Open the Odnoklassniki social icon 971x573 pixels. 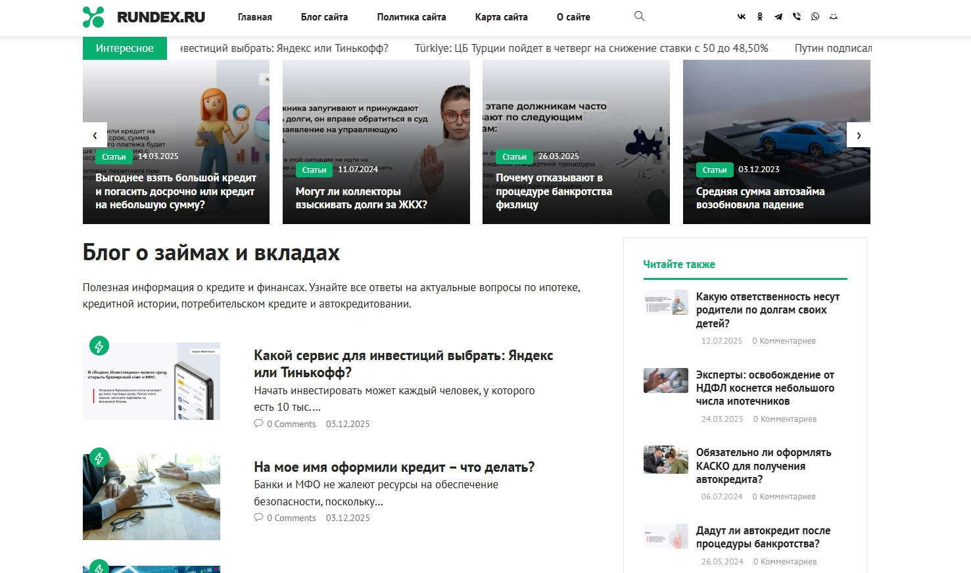pos(760,17)
